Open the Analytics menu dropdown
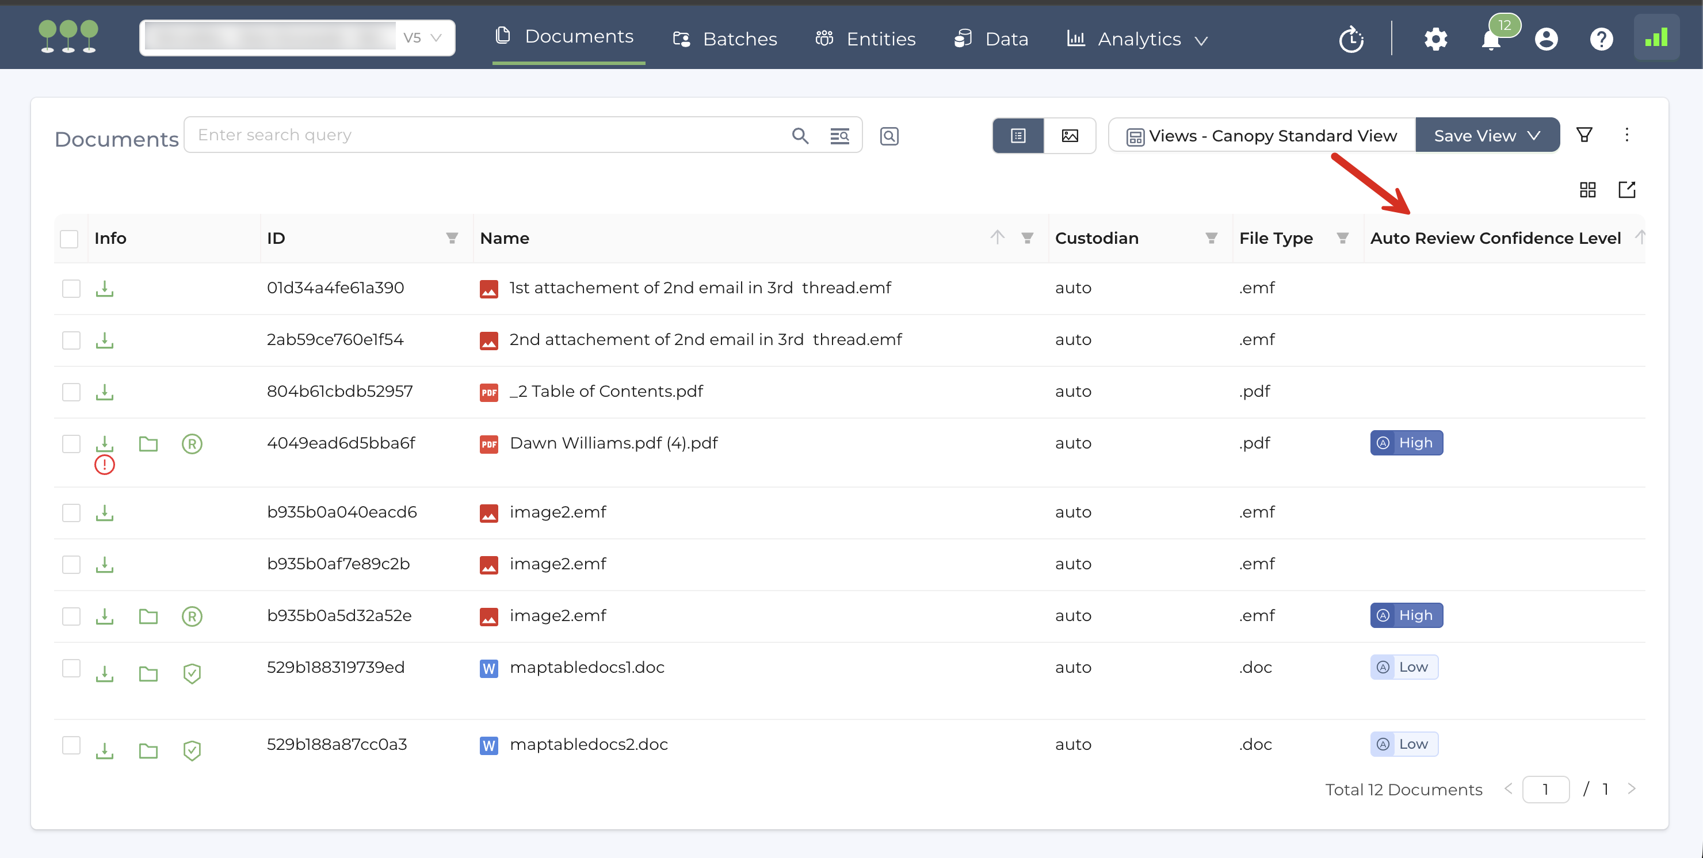 coord(1138,40)
